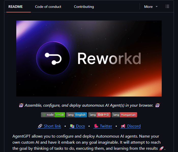Click the circular Reworkd logo

(53, 58)
